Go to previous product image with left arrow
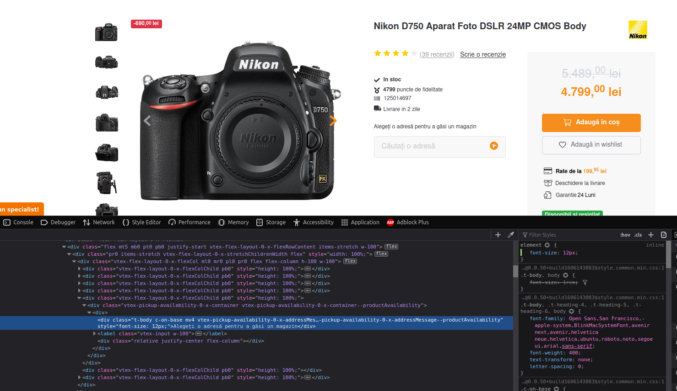Image resolution: width=677 pixels, height=391 pixels. 147,121
